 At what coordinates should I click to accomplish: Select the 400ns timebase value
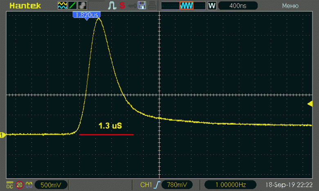(238, 6)
